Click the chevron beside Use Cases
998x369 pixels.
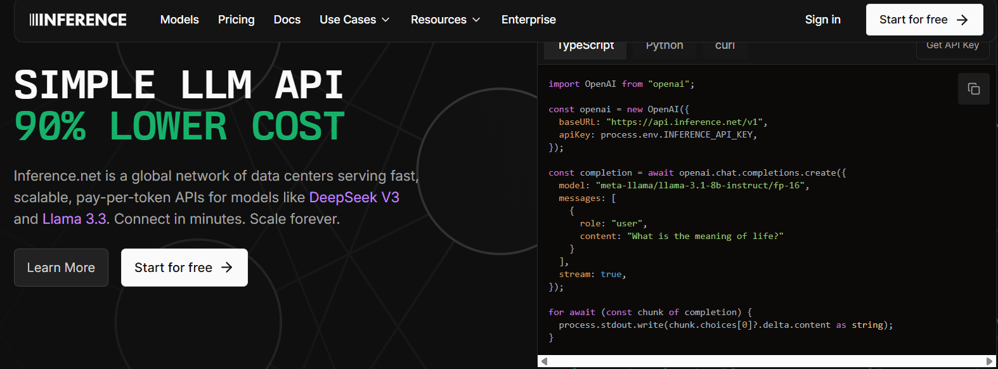point(386,20)
